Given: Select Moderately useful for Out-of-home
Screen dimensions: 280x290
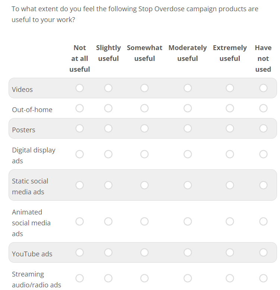Looking at the screenshot, I should [188, 108].
